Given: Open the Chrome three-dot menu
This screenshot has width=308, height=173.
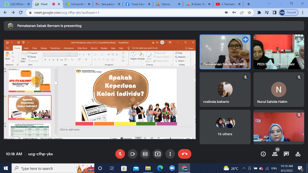Looking at the screenshot, I should 303,13.
